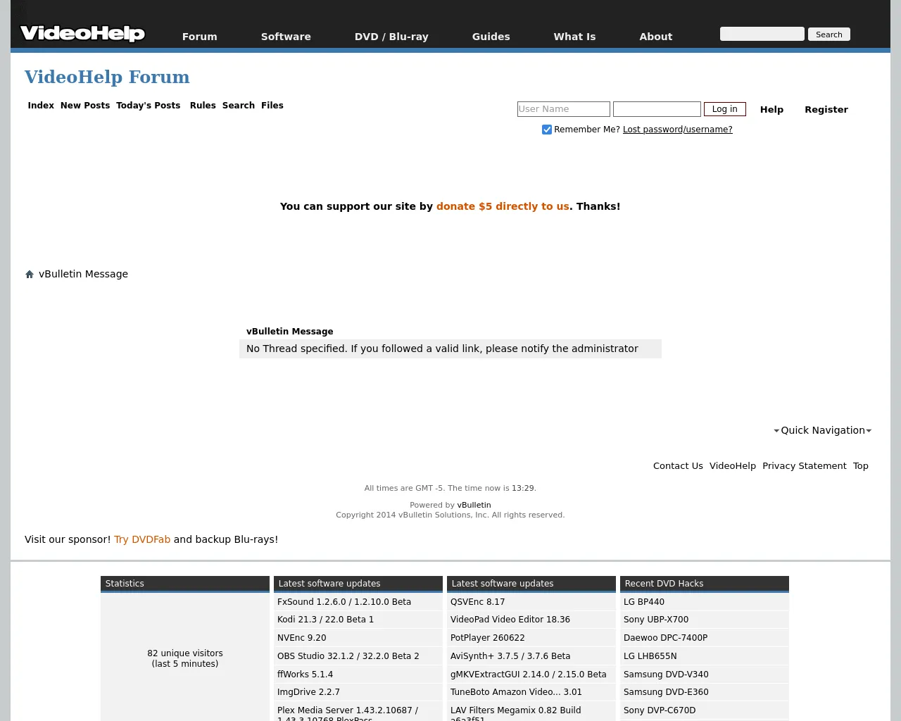
Task: Open OBS Studio 32.1.2 update
Action: [348, 656]
